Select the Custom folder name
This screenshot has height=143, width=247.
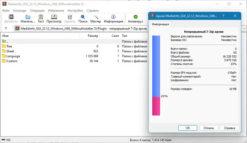(x=12, y=61)
